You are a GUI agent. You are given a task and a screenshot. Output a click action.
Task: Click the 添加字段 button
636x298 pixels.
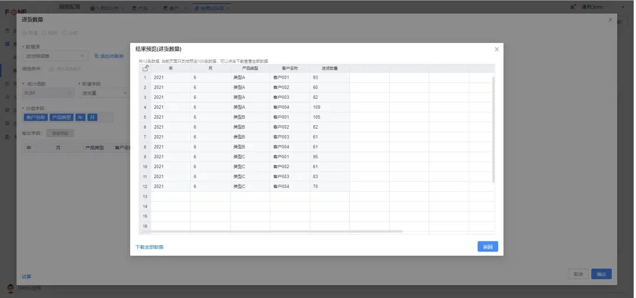(x=61, y=133)
